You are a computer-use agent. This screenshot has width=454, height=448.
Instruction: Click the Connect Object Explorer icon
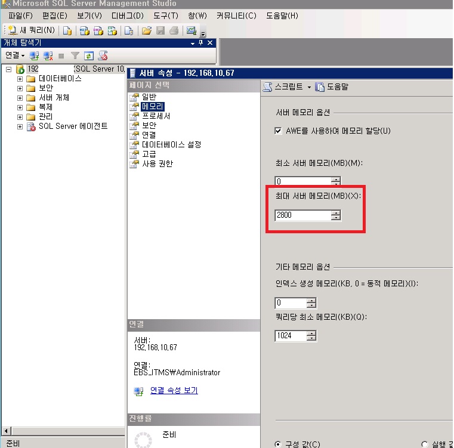pyautogui.click(x=34, y=55)
